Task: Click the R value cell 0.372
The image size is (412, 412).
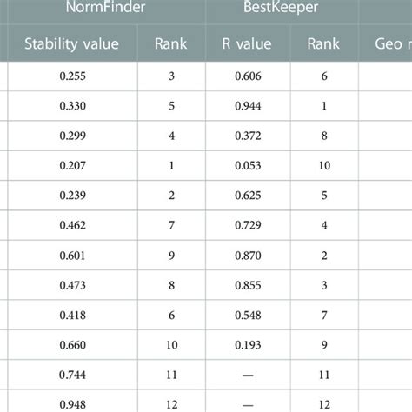Action: pos(248,136)
